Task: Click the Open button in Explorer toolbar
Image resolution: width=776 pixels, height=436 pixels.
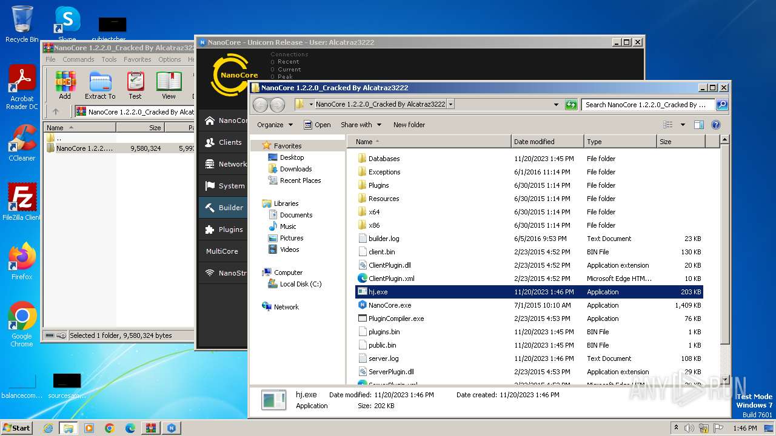Action: coord(317,125)
